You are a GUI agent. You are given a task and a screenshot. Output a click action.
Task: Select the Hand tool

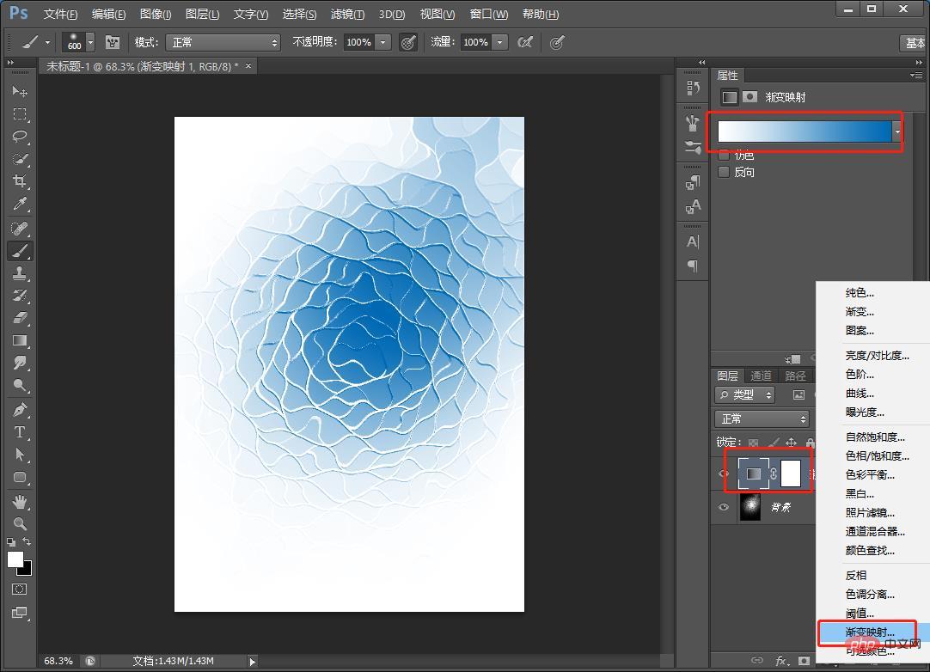pos(20,501)
